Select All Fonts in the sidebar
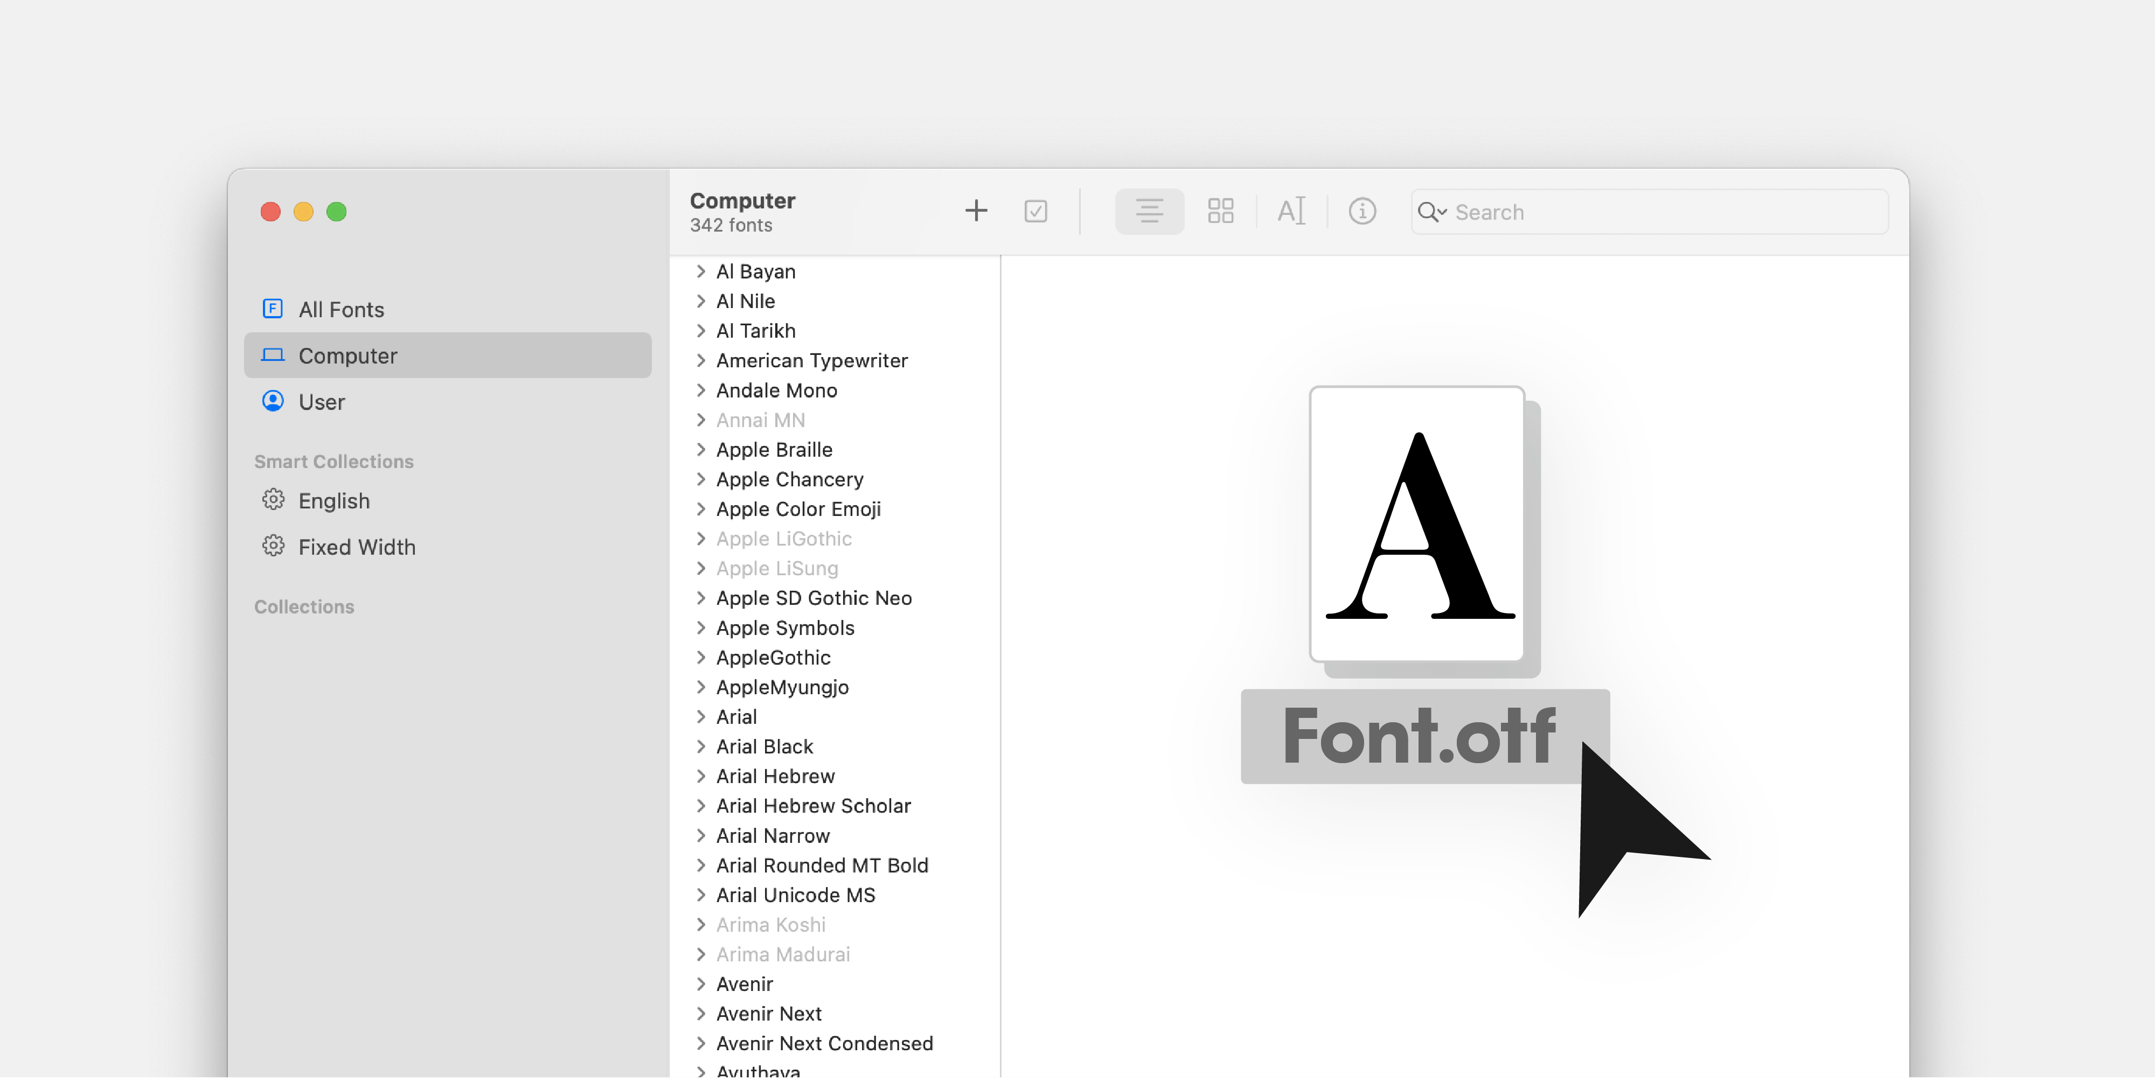 (x=342, y=310)
